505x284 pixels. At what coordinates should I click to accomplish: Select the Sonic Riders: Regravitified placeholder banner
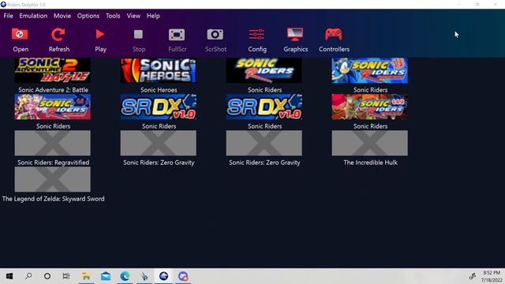(53, 143)
